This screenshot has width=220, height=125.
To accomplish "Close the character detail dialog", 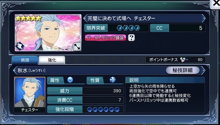I will click(215, 4).
